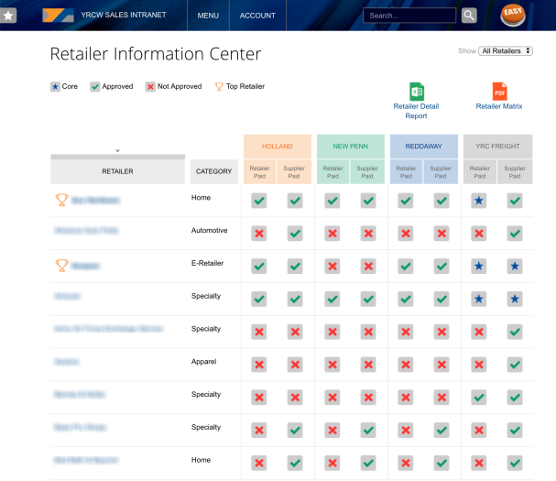This screenshot has height=481, width=556.
Task: Click New Penn Supplier Paid subheader
Action: click(x=367, y=172)
